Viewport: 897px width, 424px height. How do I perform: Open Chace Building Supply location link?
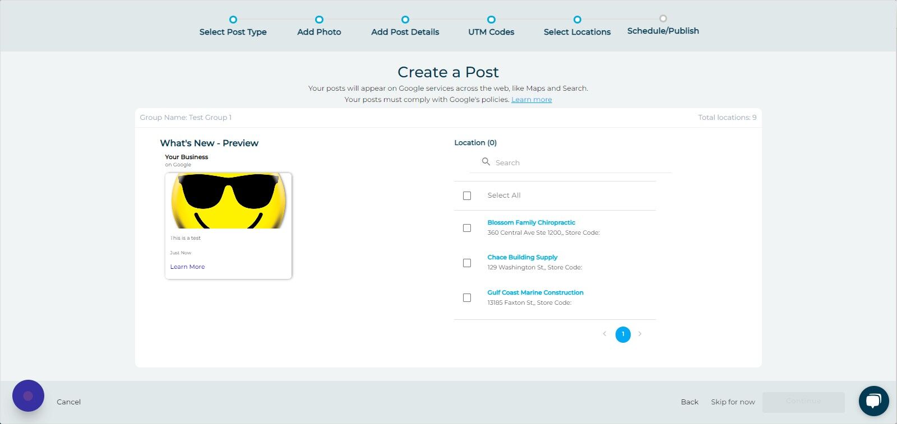tap(523, 257)
